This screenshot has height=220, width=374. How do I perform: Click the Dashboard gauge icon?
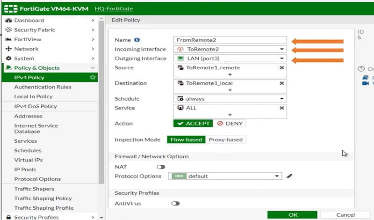coord(8,20)
